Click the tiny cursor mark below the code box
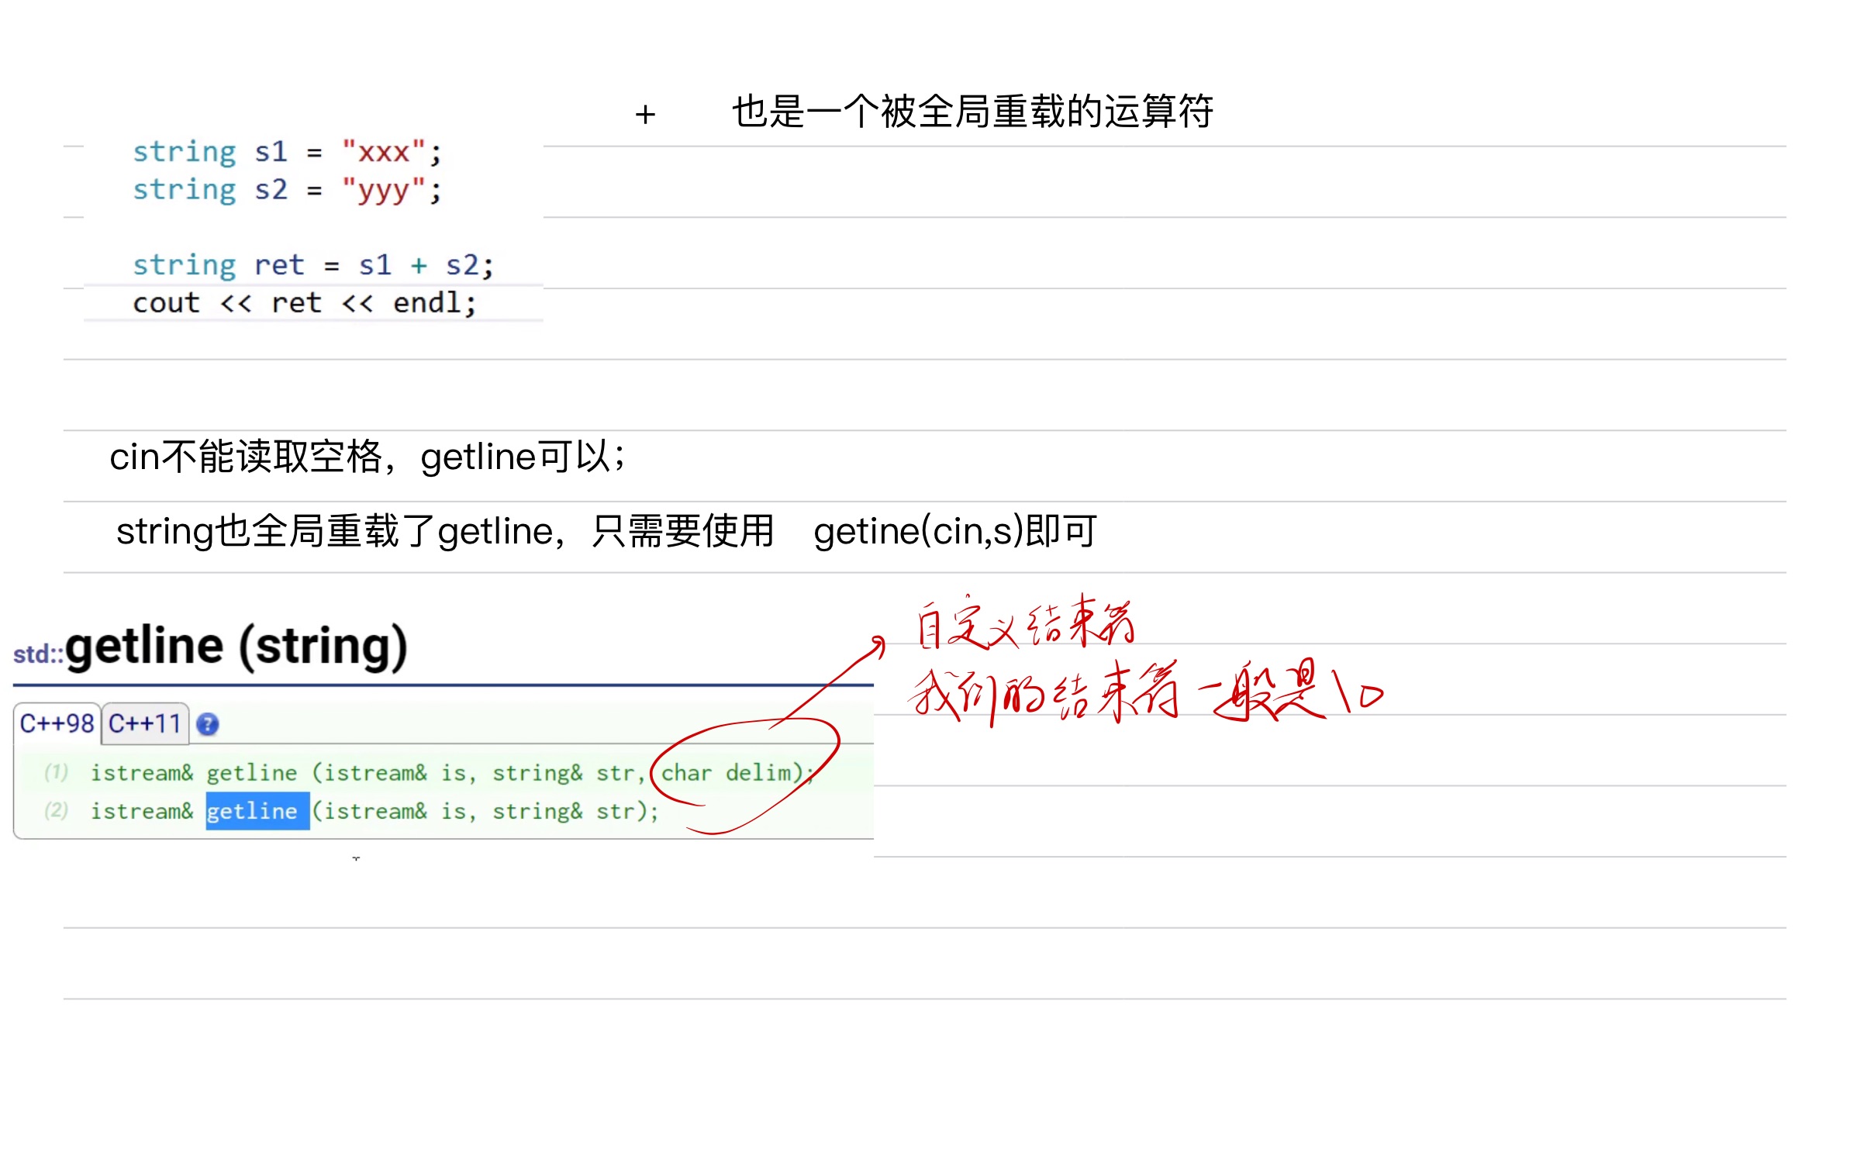Image resolution: width=1850 pixels, height=1156 pixels. 356,858
